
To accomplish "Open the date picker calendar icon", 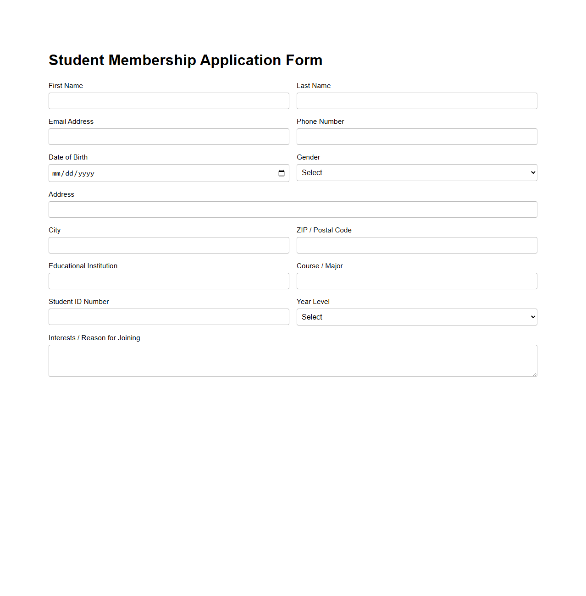I will point(282,173).
